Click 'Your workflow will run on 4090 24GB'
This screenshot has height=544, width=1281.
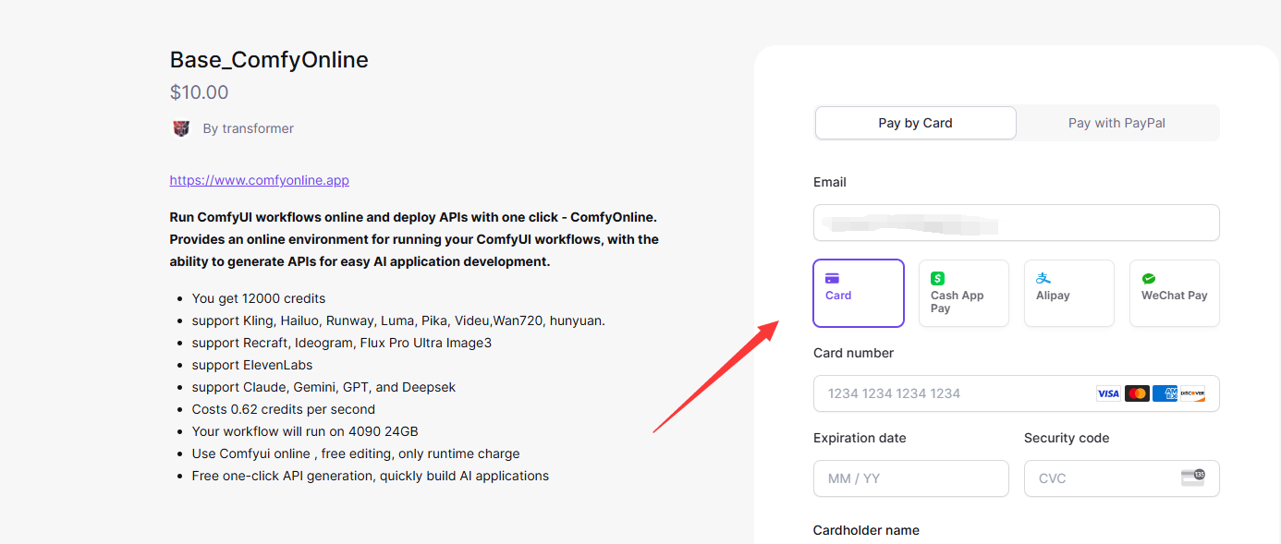pos(305,431)
